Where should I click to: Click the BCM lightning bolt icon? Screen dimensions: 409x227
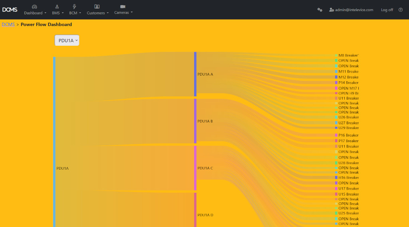click(74, 6)
